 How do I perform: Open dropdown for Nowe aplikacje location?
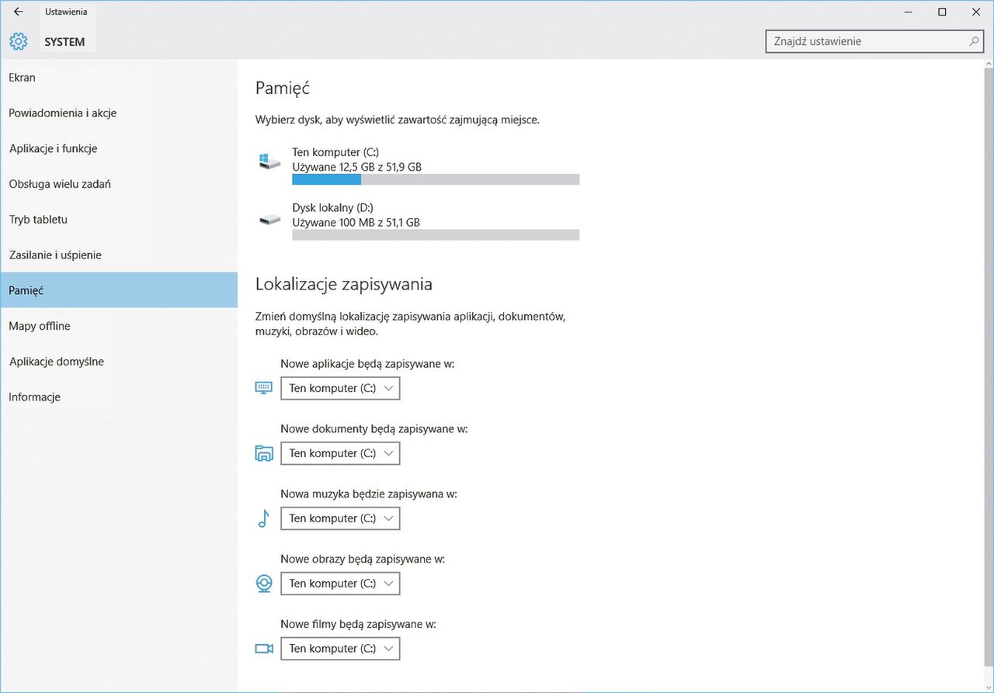click(340, 388)
